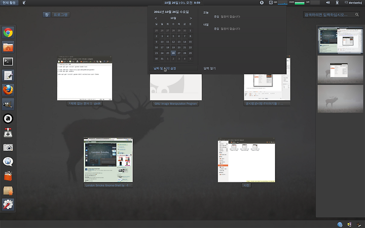Image resolution: width=365 pixels, height=228 pixels.
Task: Open the network indicator in top bar
Action: click(x=337, y=3)
